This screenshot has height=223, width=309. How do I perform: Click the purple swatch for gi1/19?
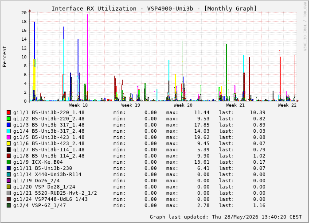point(8,181)
